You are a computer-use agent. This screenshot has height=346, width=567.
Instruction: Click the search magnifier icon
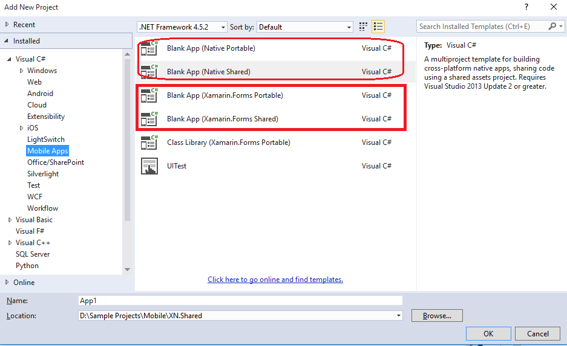[552, 27]
